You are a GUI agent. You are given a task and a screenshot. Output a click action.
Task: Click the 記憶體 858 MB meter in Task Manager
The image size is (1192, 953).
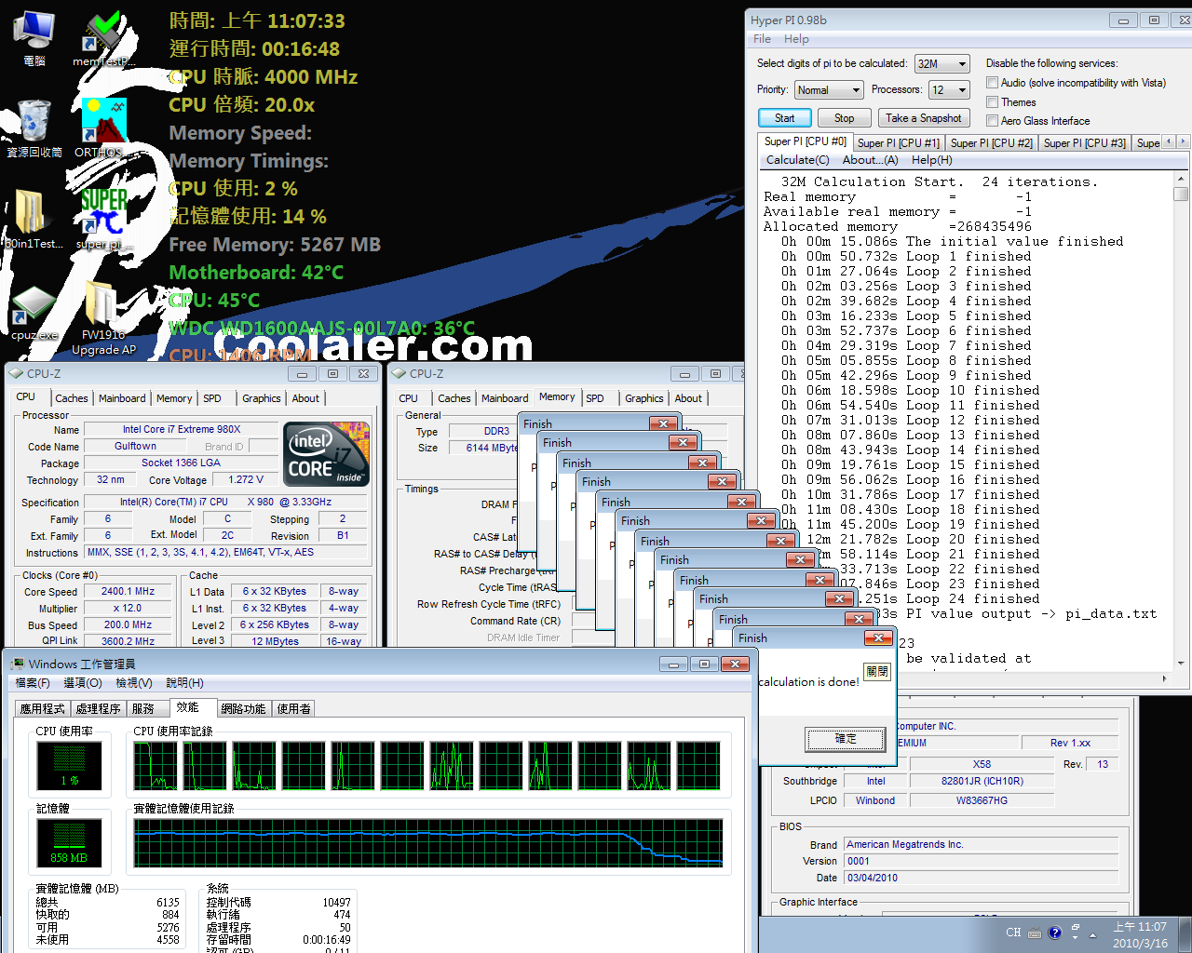(69, 844)
